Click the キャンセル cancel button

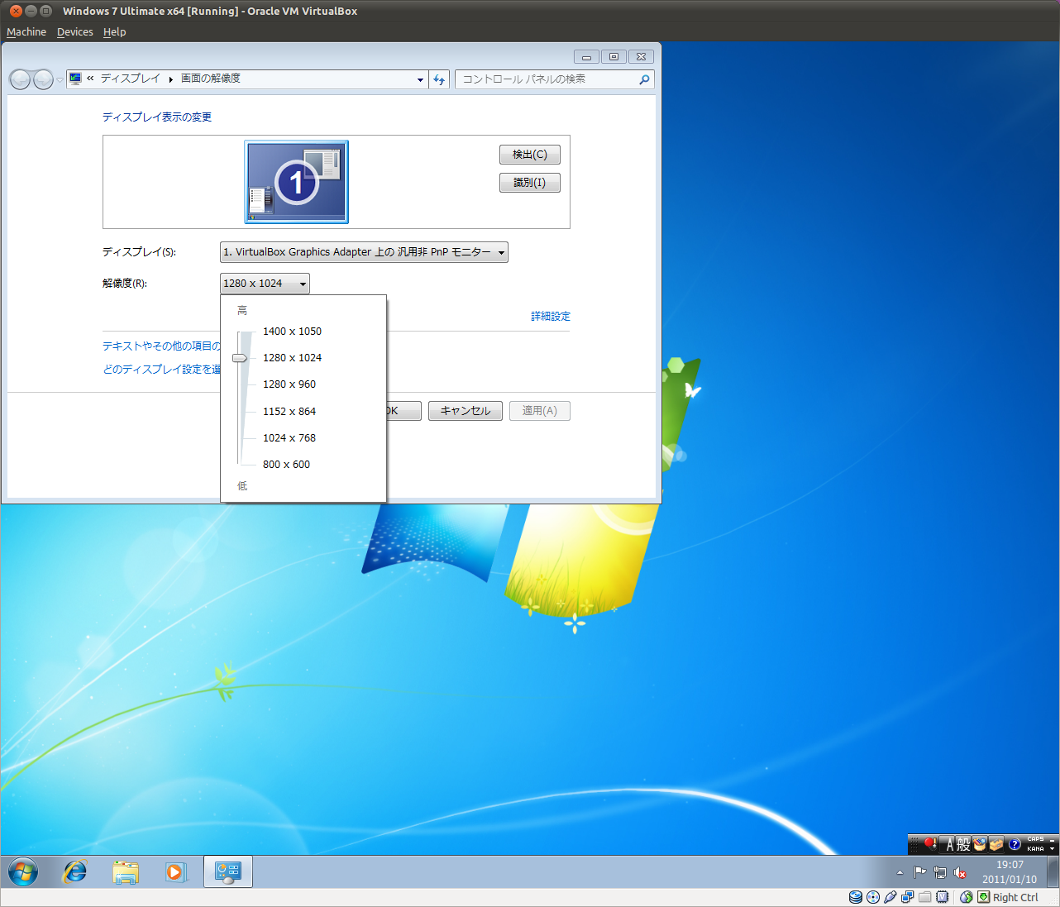click(466, 411)
